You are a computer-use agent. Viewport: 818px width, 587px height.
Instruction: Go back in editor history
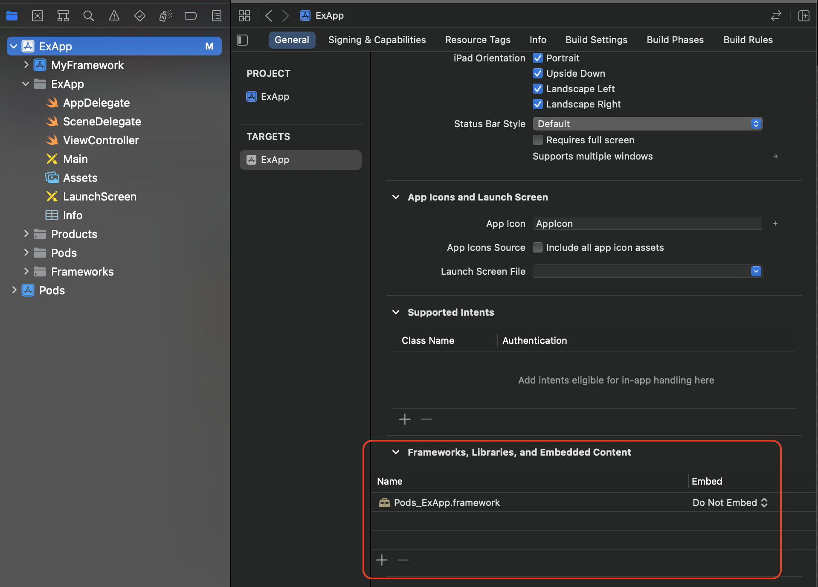click(x=269, y=16)
